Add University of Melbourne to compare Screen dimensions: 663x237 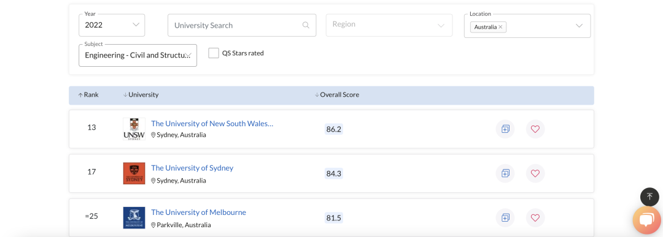505,217
